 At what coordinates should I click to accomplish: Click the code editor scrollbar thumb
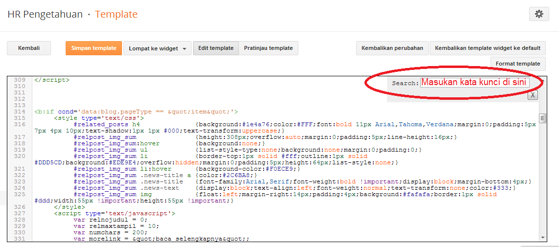(x=543, y=118)
